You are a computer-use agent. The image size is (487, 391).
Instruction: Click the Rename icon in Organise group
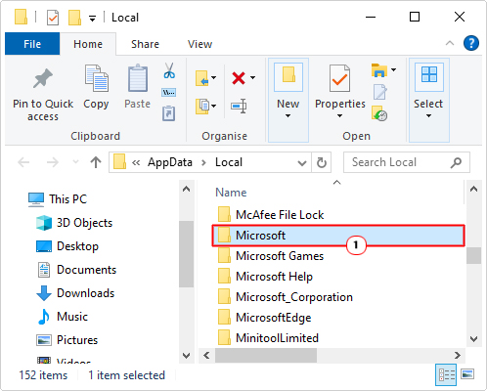[x=239, y=107]
